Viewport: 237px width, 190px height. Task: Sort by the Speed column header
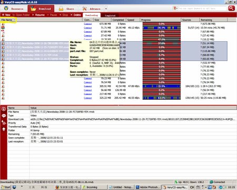133,20
